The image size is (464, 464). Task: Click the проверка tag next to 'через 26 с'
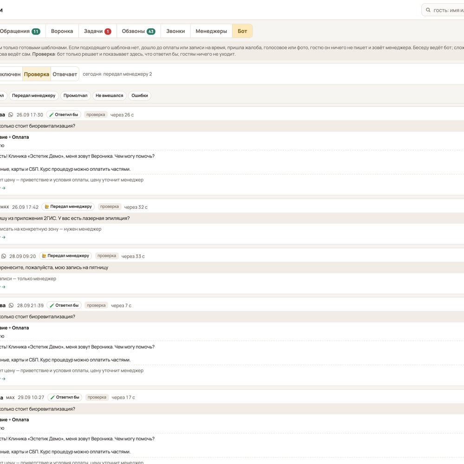[96, 115]
